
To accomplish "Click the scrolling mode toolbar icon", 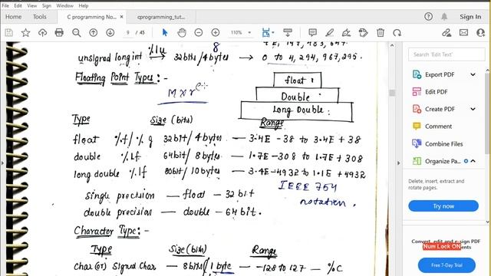I will click(288, 32).
